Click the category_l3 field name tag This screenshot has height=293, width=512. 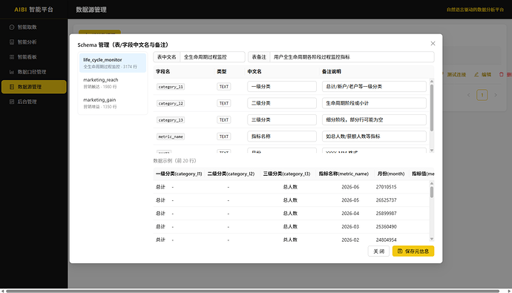click(171, 120)
